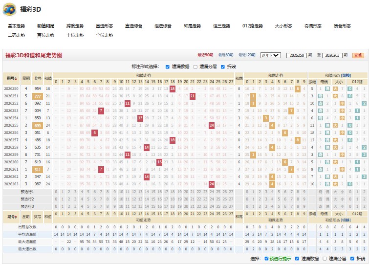Click the 最大连出数 statistics row label
The height and width of the screenshot is (265, 369).
[x=27, y=249]
